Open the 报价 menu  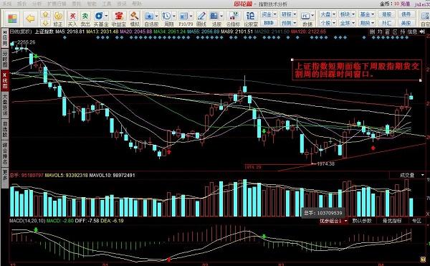click(21, 4)
